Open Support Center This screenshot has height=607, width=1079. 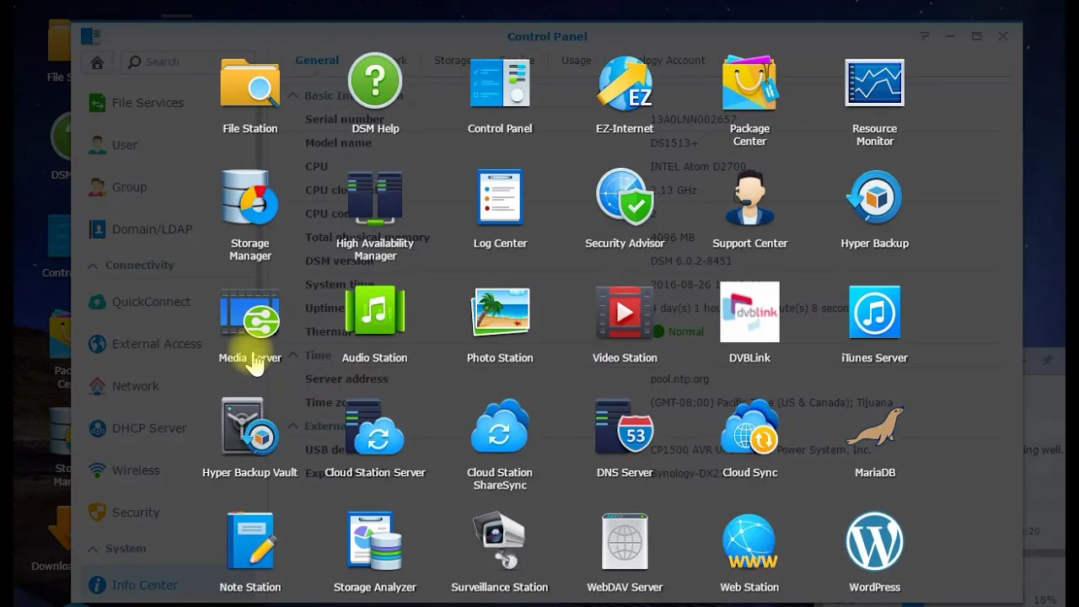click(749, 198)
